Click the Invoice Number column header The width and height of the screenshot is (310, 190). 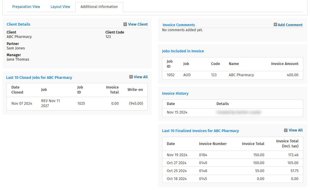coord(213,144)
